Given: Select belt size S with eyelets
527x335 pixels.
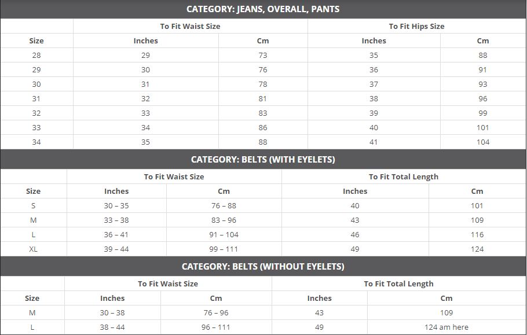Looking at the screenshot, I should tap(33, 206).
